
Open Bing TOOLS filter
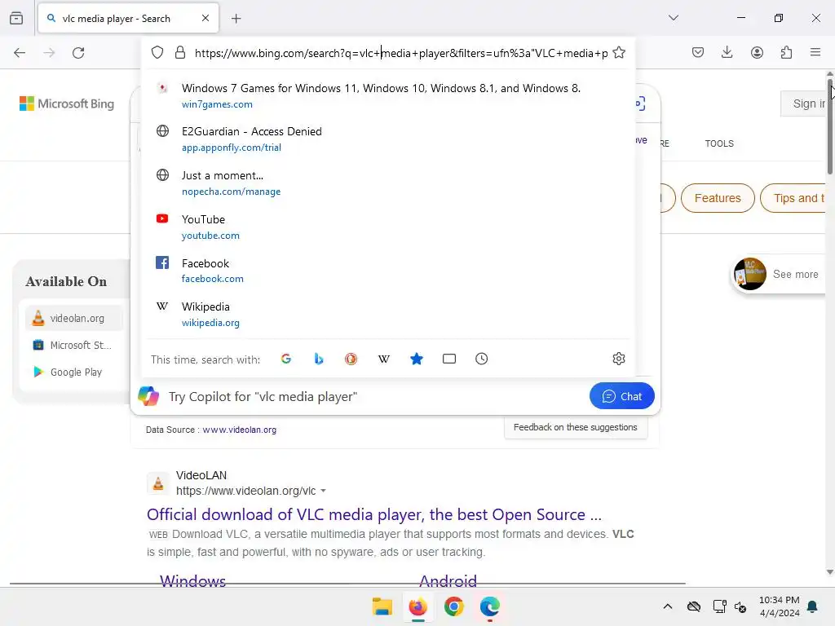719,143
